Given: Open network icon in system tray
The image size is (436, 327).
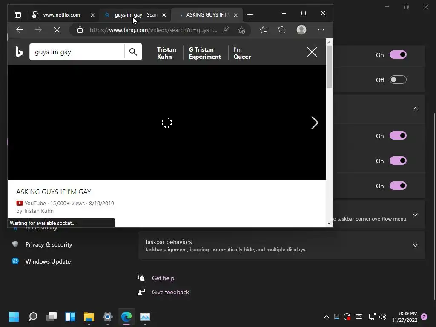Looking at the screenshot, I should click(x=372, y=317).
